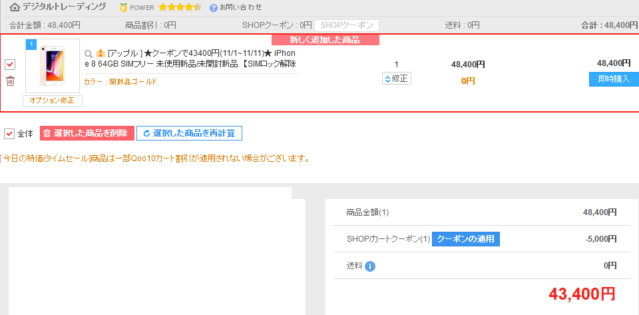Open the 修正 quantity adjuster
The height and width of the screenshot is (315, 639).
397,78
